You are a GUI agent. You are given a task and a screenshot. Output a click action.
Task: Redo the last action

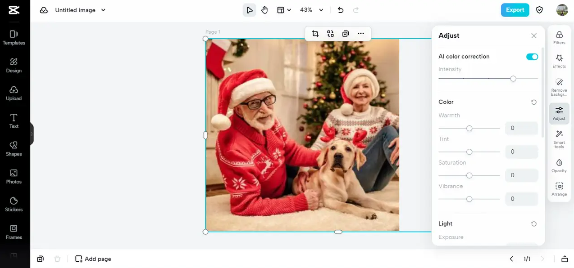pyautogui.click(x=356, y=10)
